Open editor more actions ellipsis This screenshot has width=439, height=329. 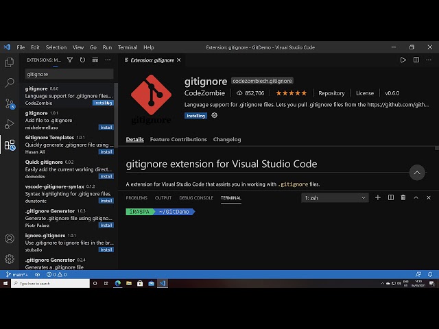pyautogui.click(x=429, y=60)
